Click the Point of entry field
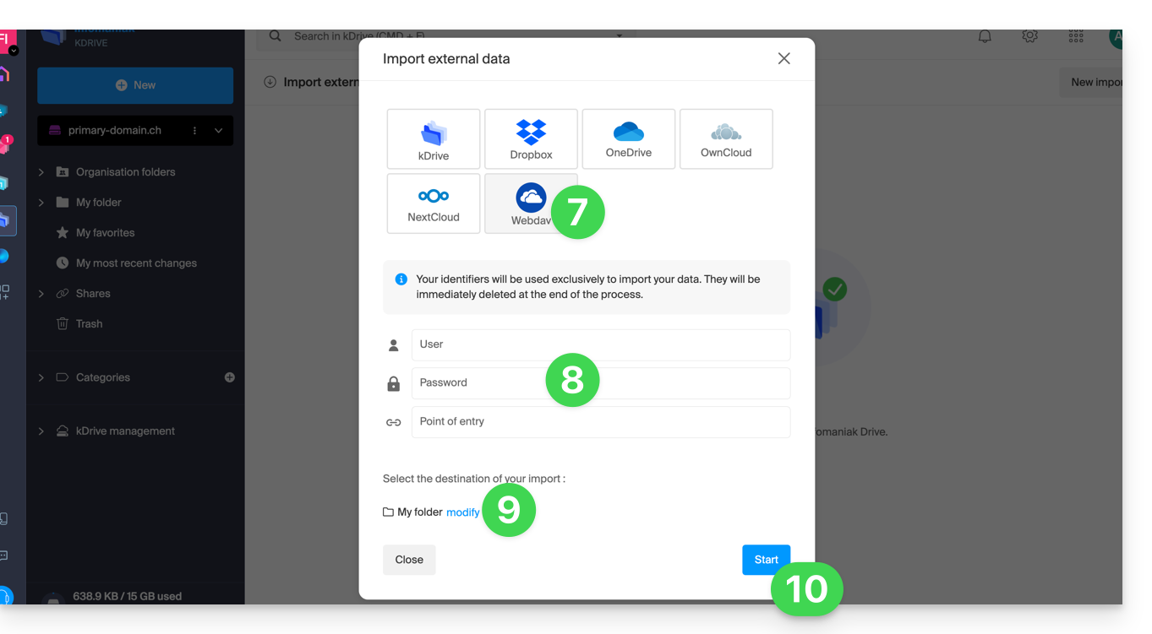The height and width of the screenshot is (634, 1152). 600,422
